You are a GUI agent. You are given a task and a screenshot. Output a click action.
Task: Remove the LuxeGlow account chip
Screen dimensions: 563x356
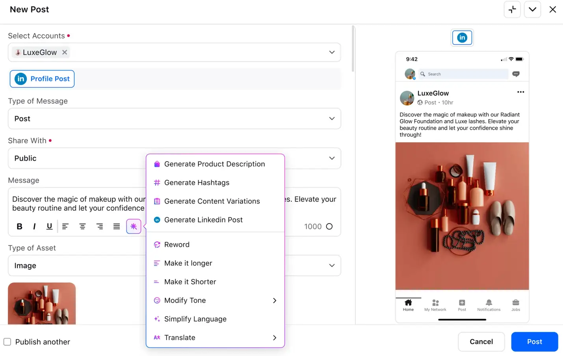(65, 52)
